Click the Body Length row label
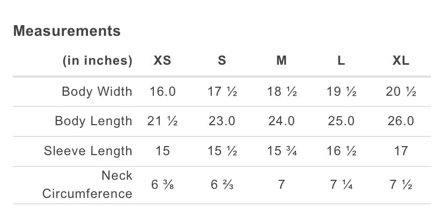444x214 pixels. (93, 121)
